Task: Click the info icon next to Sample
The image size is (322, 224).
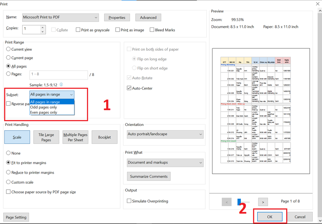Action: (61, 85)
